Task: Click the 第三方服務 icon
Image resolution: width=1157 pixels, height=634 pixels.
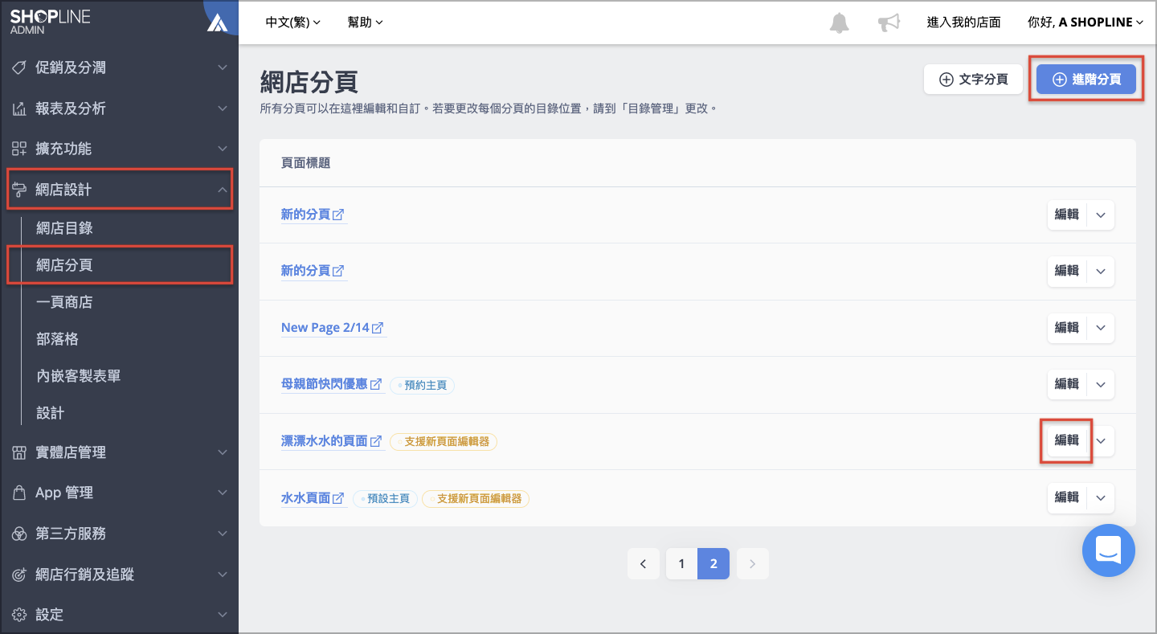Action: pos(18,534)
